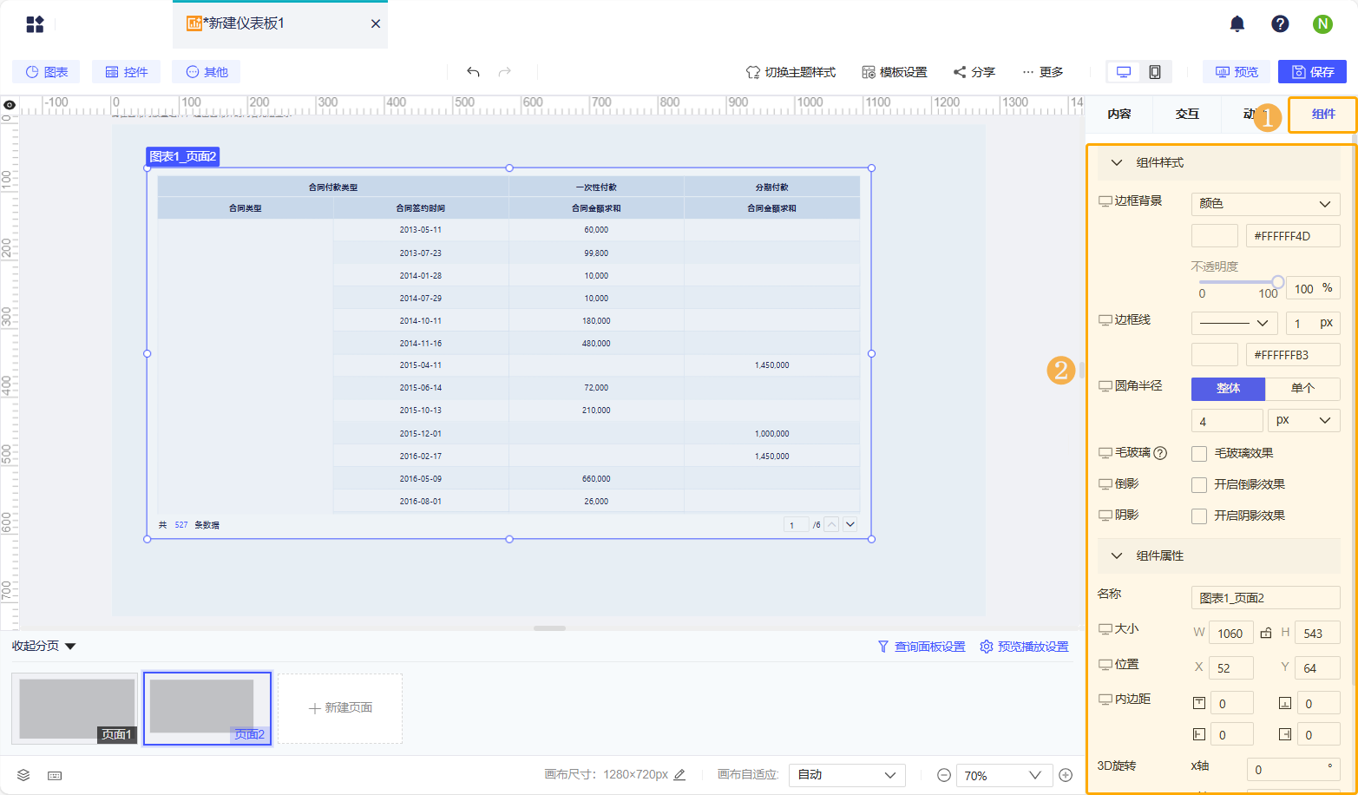Switch to the 组件 tab

1323,114
